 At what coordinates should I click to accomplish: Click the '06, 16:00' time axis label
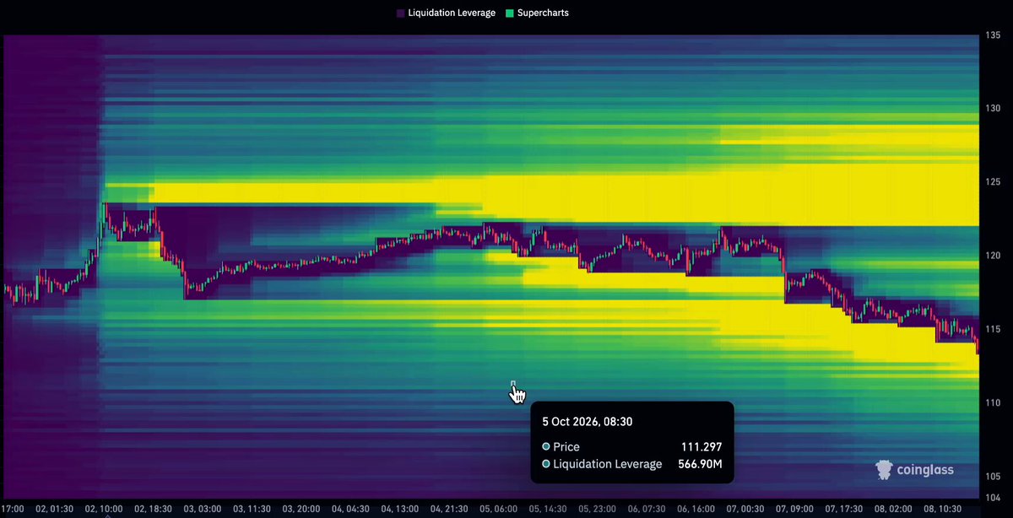[x=696, y=510]
